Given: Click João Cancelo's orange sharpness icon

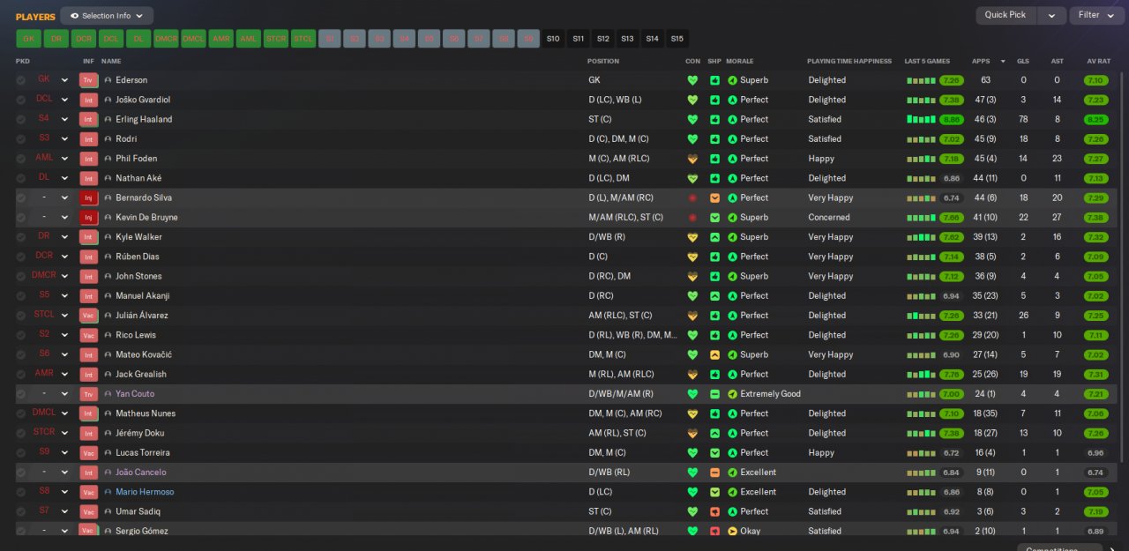Looking at the screenshot, I should pyautogui.click(x=714, y=473).
